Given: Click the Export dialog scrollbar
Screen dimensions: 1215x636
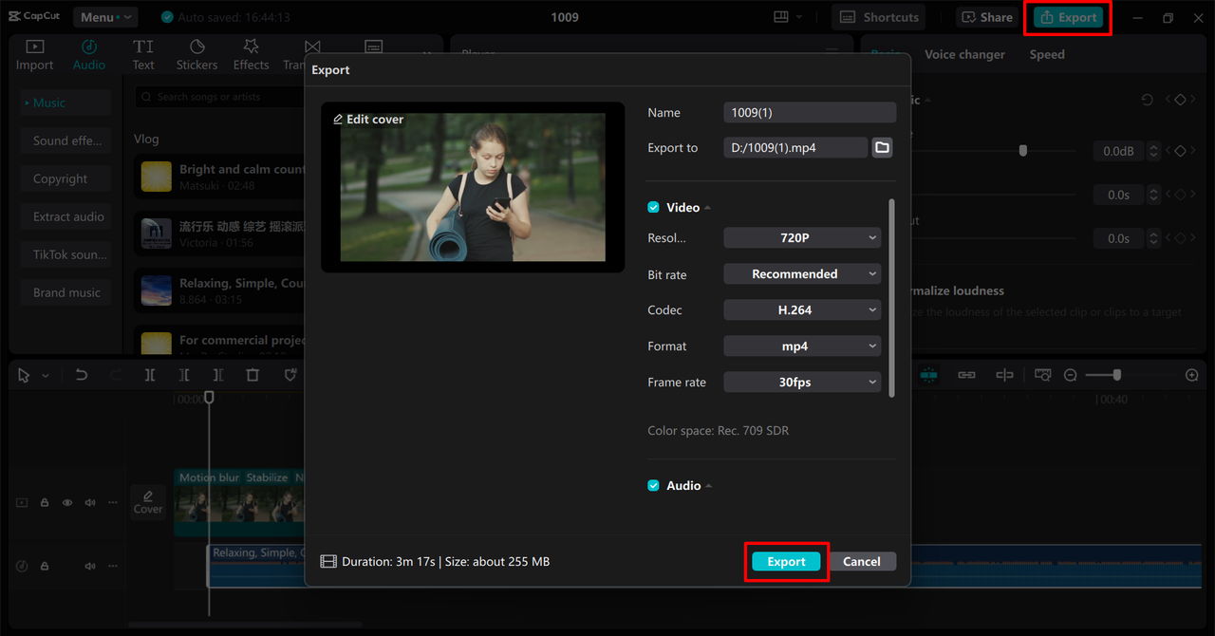Looking at the screenshot, I should point(891,297).
